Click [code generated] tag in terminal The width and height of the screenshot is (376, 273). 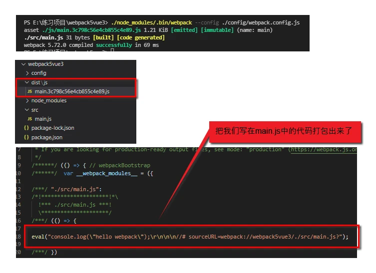pos(141,37)
